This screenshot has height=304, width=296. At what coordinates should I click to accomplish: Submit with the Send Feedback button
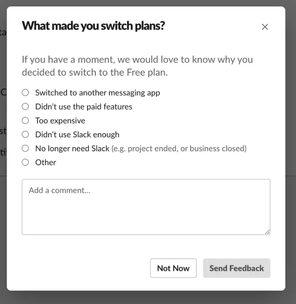237,268
